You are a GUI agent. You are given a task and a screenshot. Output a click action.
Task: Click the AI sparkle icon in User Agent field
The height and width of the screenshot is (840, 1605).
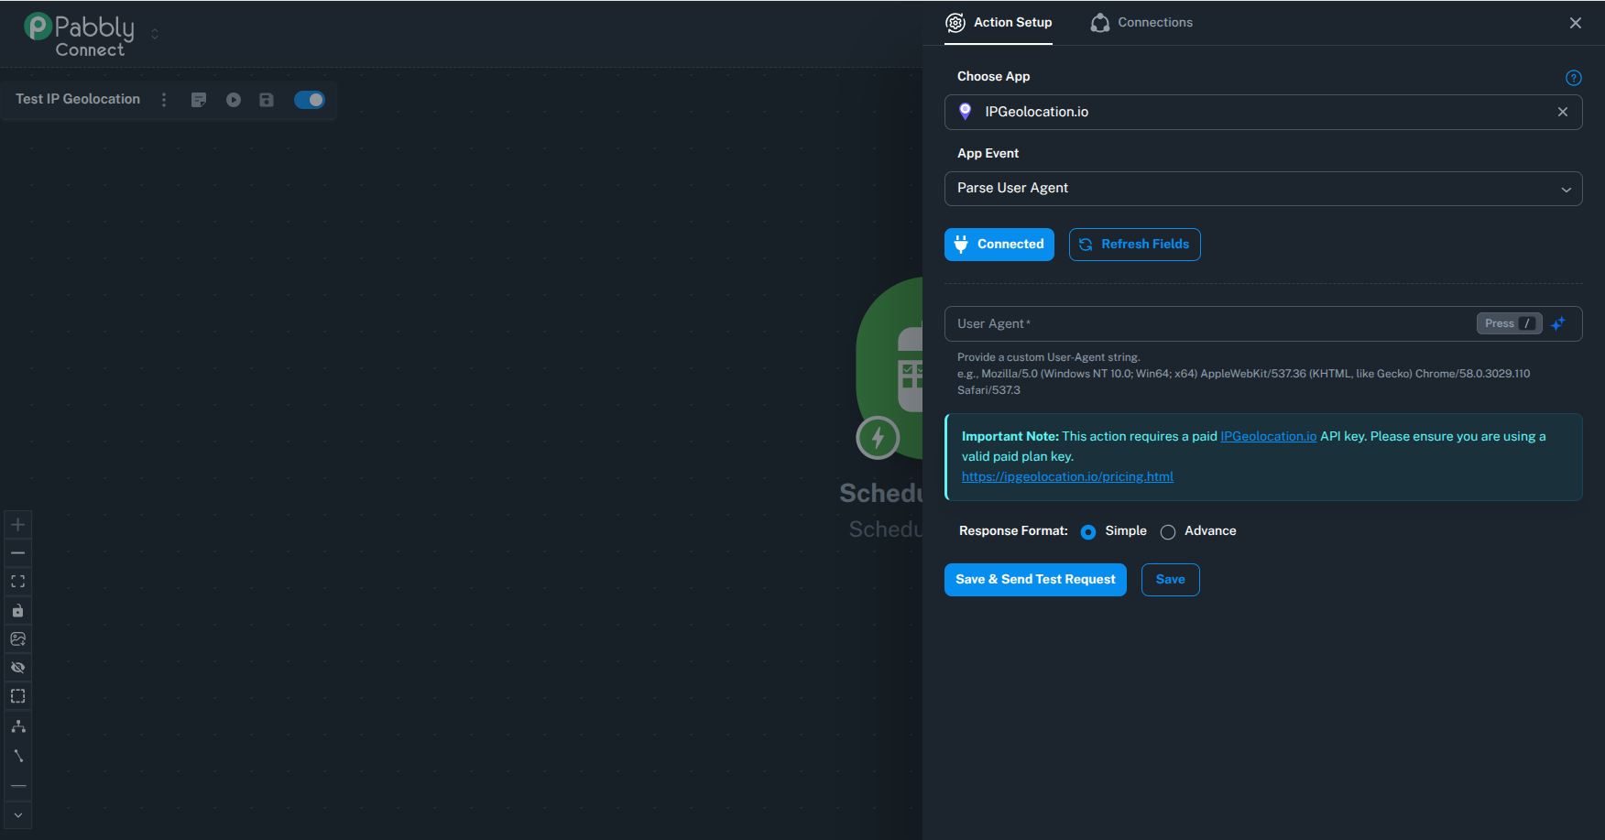(1559, 323)
